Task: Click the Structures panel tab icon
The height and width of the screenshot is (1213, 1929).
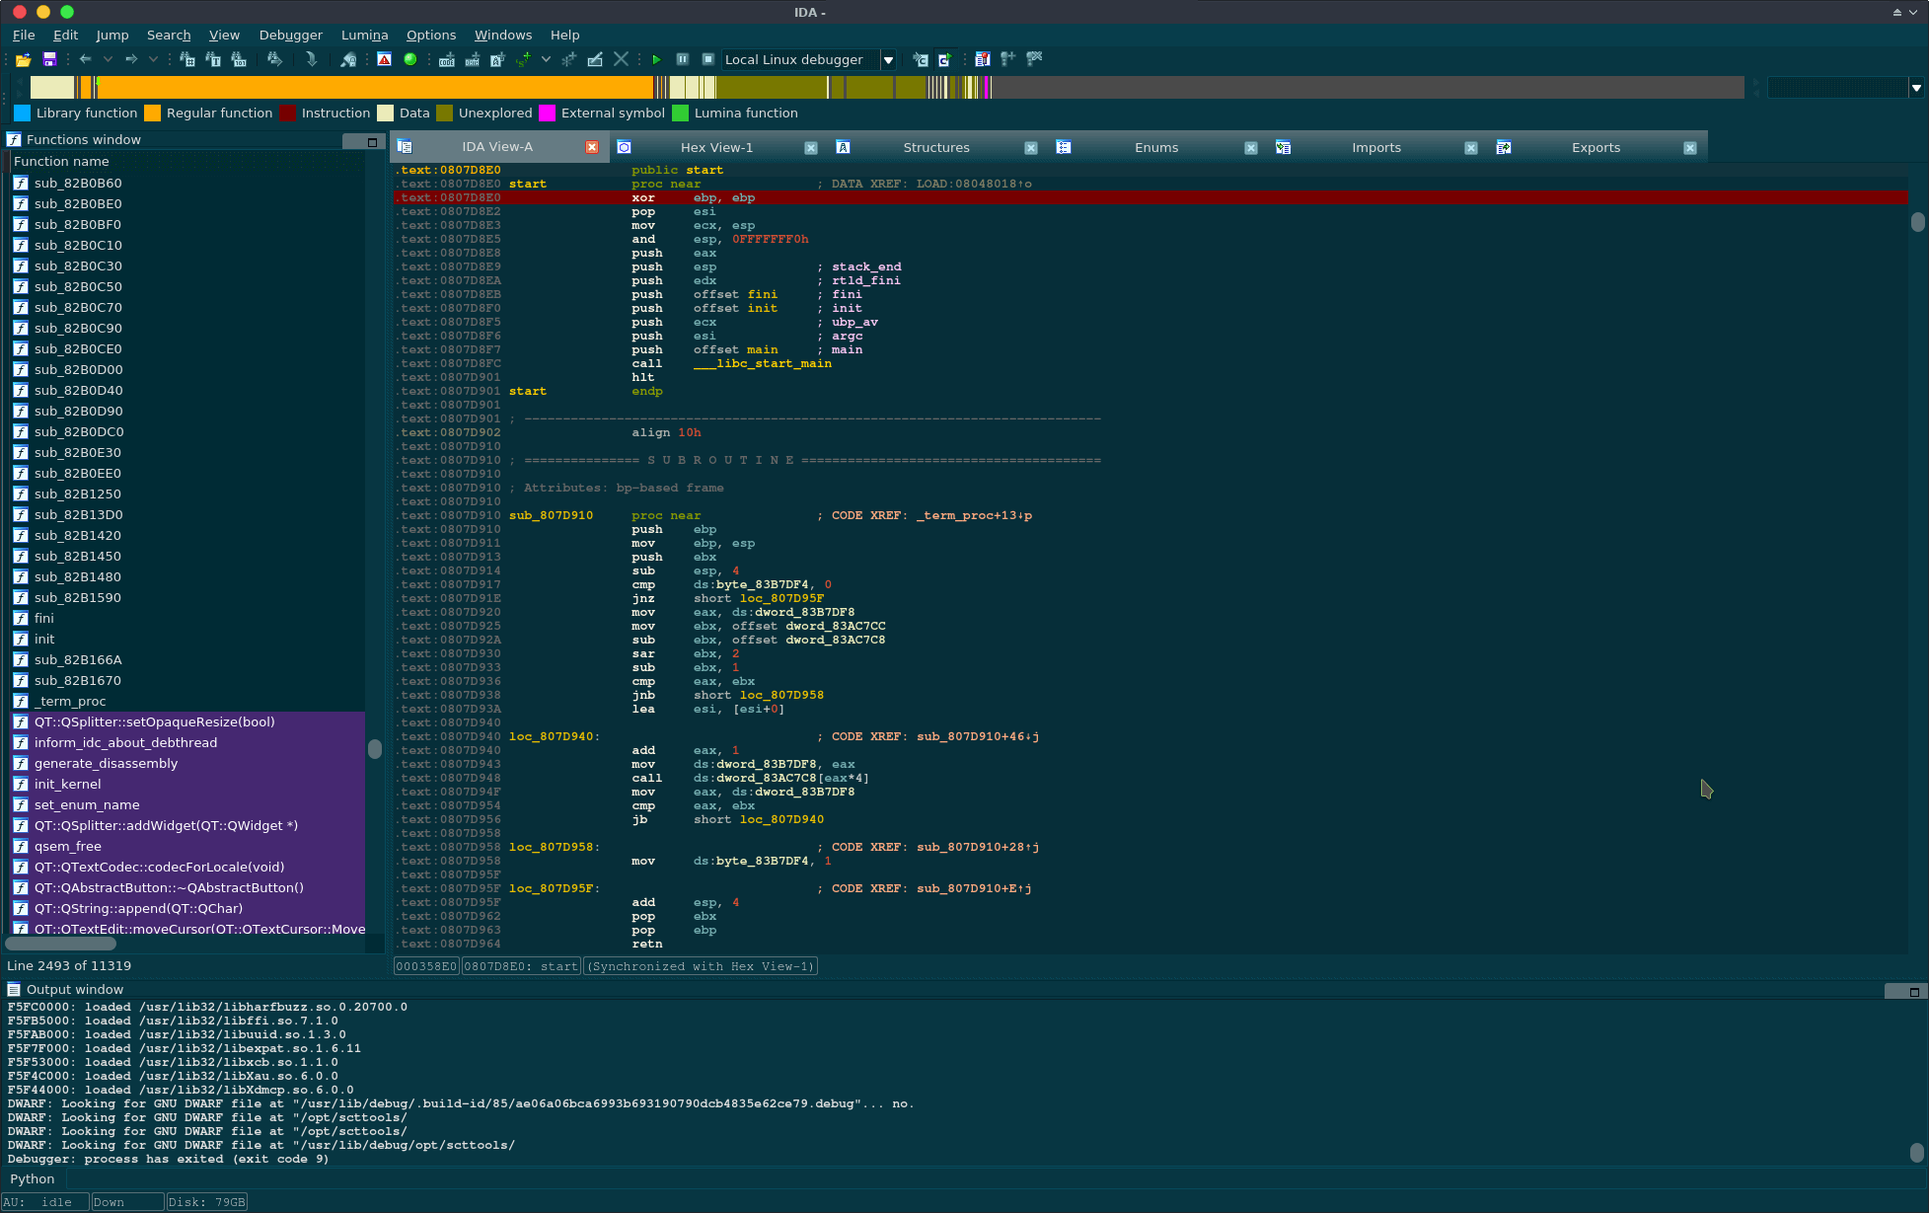Action: 840,147
